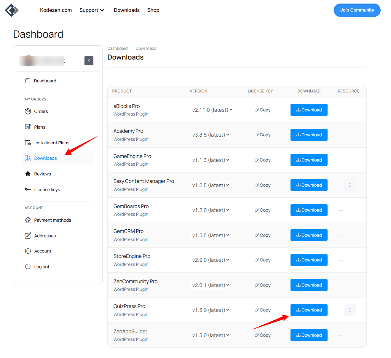Copy license key for StoreEngine Pro

[x=263, y=260]
